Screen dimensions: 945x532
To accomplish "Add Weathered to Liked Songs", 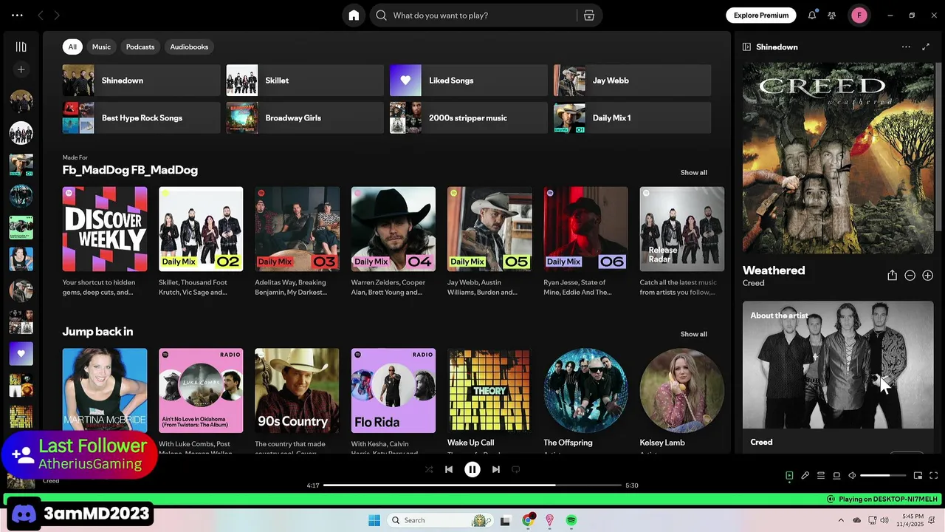I will (928, 276).
